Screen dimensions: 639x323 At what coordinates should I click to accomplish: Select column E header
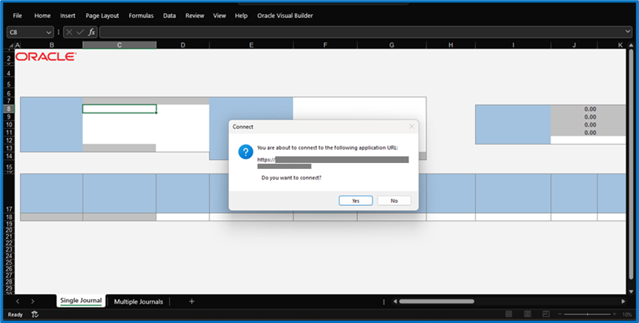251,45
